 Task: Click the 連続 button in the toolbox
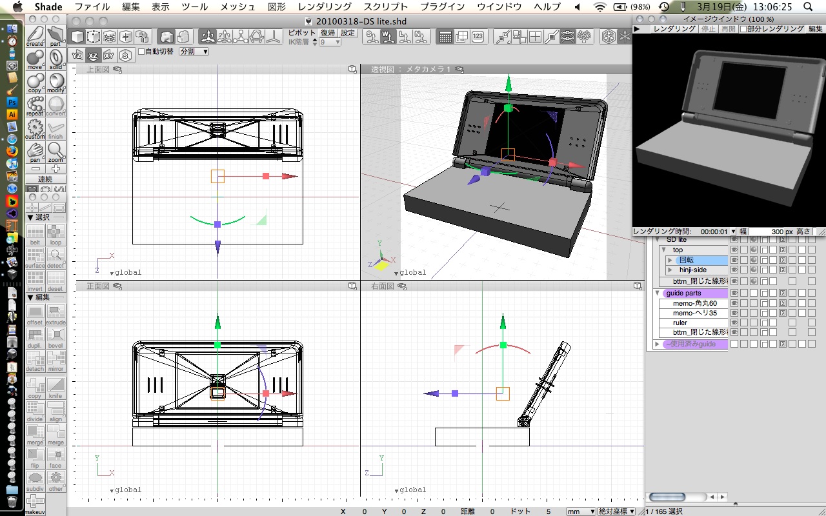(46, 179)
